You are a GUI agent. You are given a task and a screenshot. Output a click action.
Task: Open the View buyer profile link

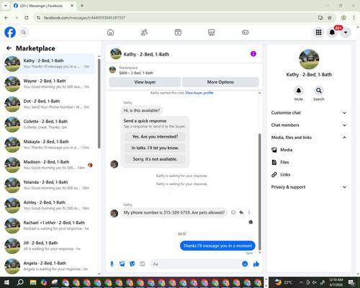click(199, 93)
